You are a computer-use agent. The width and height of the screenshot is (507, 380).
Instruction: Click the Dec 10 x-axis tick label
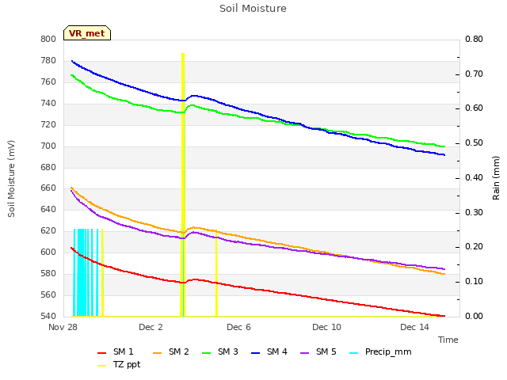tap(326, 327)
